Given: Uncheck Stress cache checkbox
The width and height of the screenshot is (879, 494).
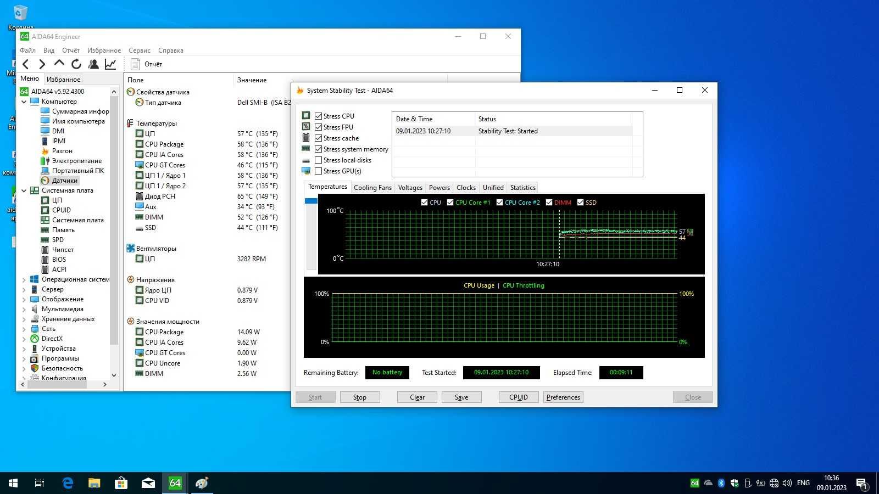Looking at the screenshot, I should pos(318,138).
